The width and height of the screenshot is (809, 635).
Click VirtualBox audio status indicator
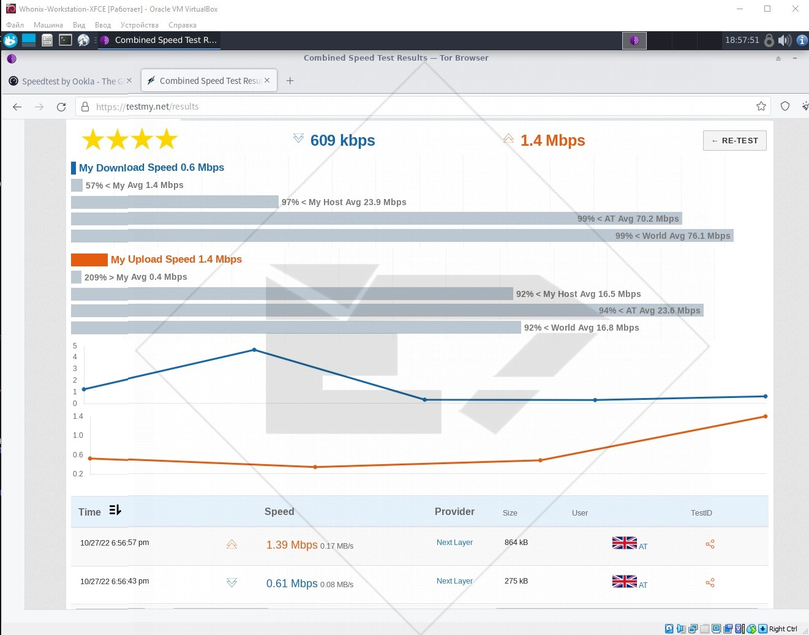coord(681,629)
